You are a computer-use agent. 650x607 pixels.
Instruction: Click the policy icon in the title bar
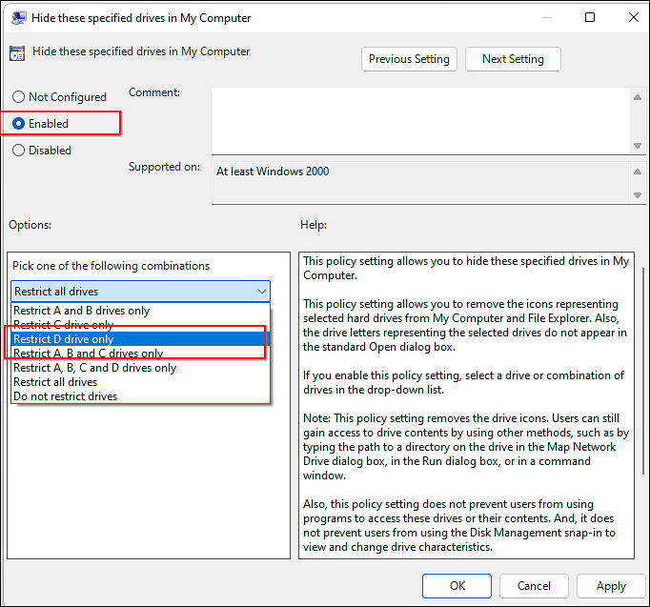17,18
